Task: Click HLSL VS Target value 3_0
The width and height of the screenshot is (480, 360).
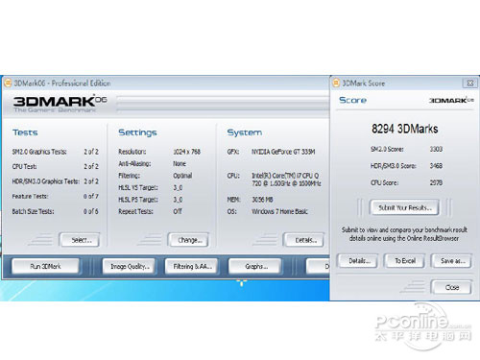Action: click(178, 187)
